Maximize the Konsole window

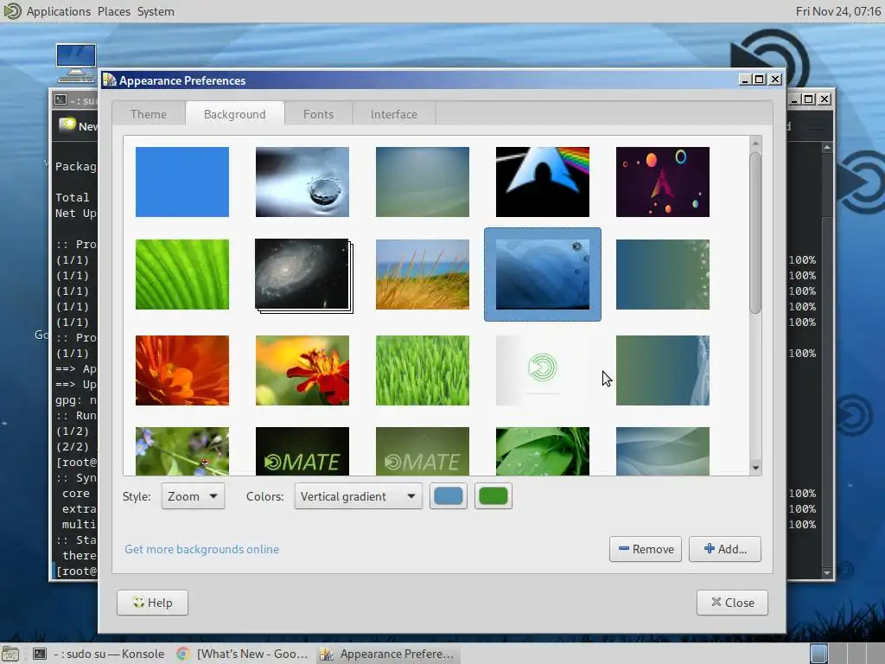pyautogui.click(x=809, y=99)
